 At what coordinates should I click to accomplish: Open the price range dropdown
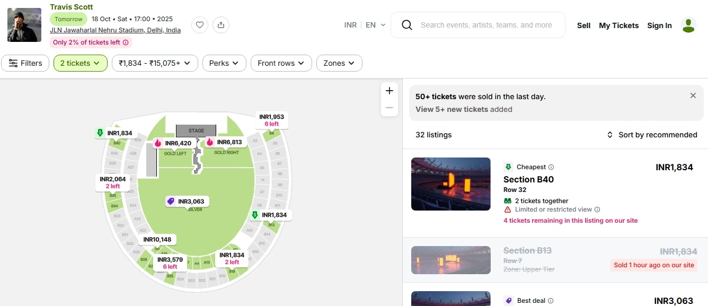coord(155,63)
